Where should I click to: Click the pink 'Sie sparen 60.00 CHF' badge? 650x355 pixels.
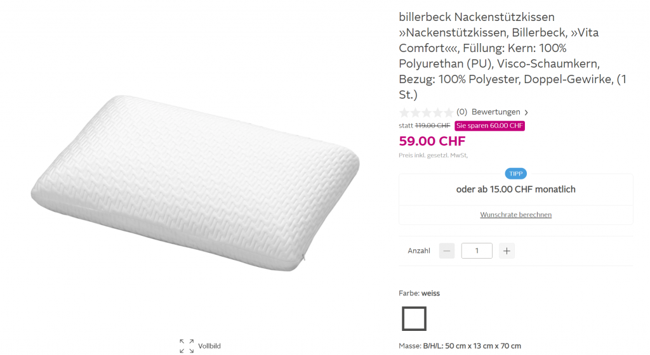pos(489,126)
